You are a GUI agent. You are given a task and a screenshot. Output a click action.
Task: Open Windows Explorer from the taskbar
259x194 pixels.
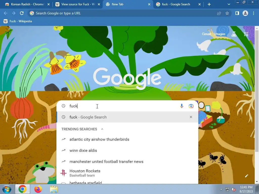(54, 189)
